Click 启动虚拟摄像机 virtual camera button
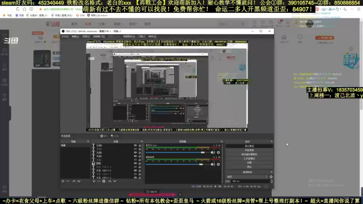This screenshot has height=204, width=363. coord(249,155)
